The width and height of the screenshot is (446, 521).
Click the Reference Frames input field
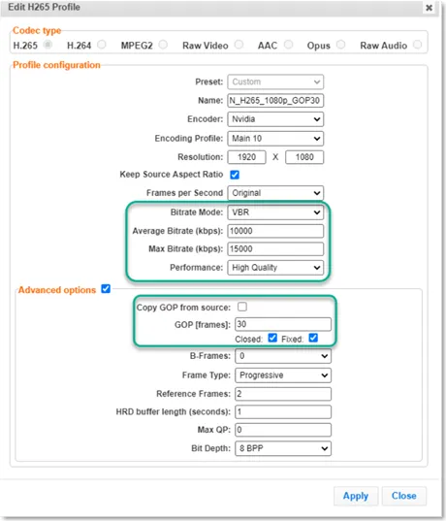click(x=283, y=394)
